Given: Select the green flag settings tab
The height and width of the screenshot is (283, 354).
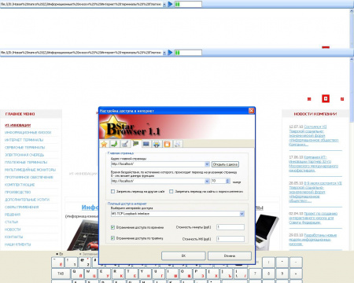Looking at the screenshot, I should [x=135, y=144].
